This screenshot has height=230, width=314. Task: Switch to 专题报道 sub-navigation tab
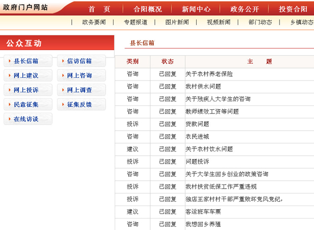pyautogui.click(x=136, y=22)
